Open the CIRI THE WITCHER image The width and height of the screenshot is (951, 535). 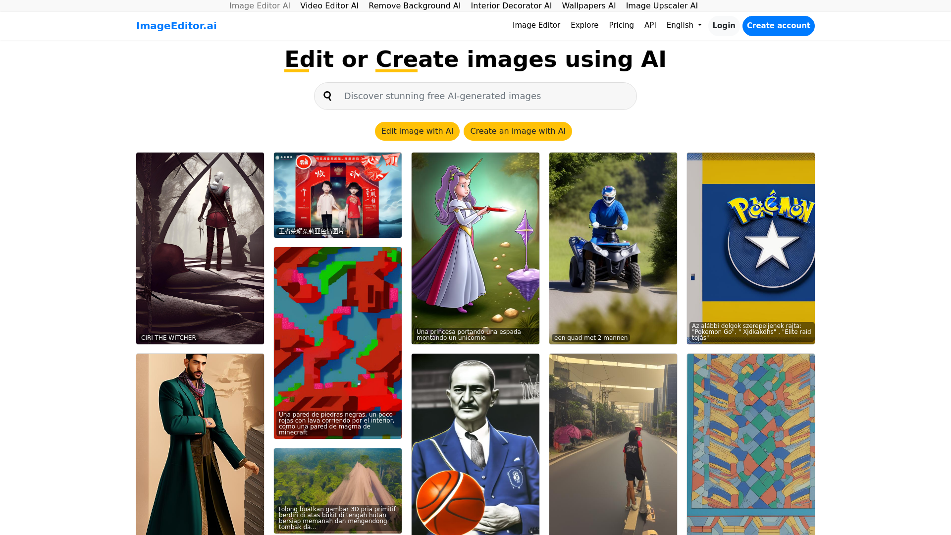200,248
